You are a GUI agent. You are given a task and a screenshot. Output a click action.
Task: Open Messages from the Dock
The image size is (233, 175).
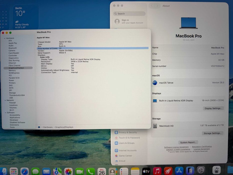[x=35, y=171]
